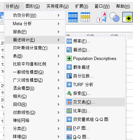
Task: Open the 扩展(X) menu
Action: coord(82,6)
